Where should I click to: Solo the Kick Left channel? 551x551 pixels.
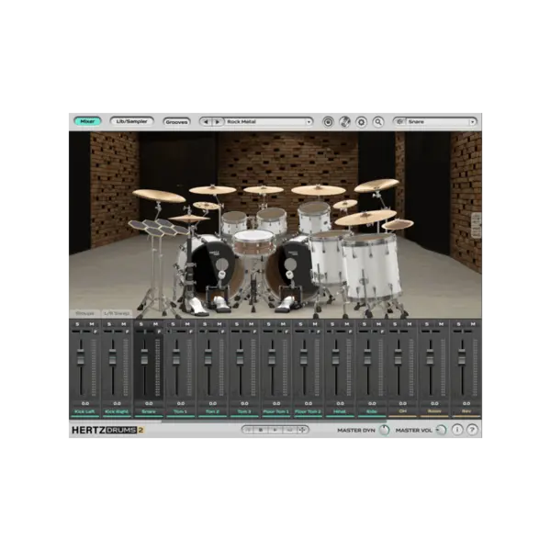[x=77, y=324]
